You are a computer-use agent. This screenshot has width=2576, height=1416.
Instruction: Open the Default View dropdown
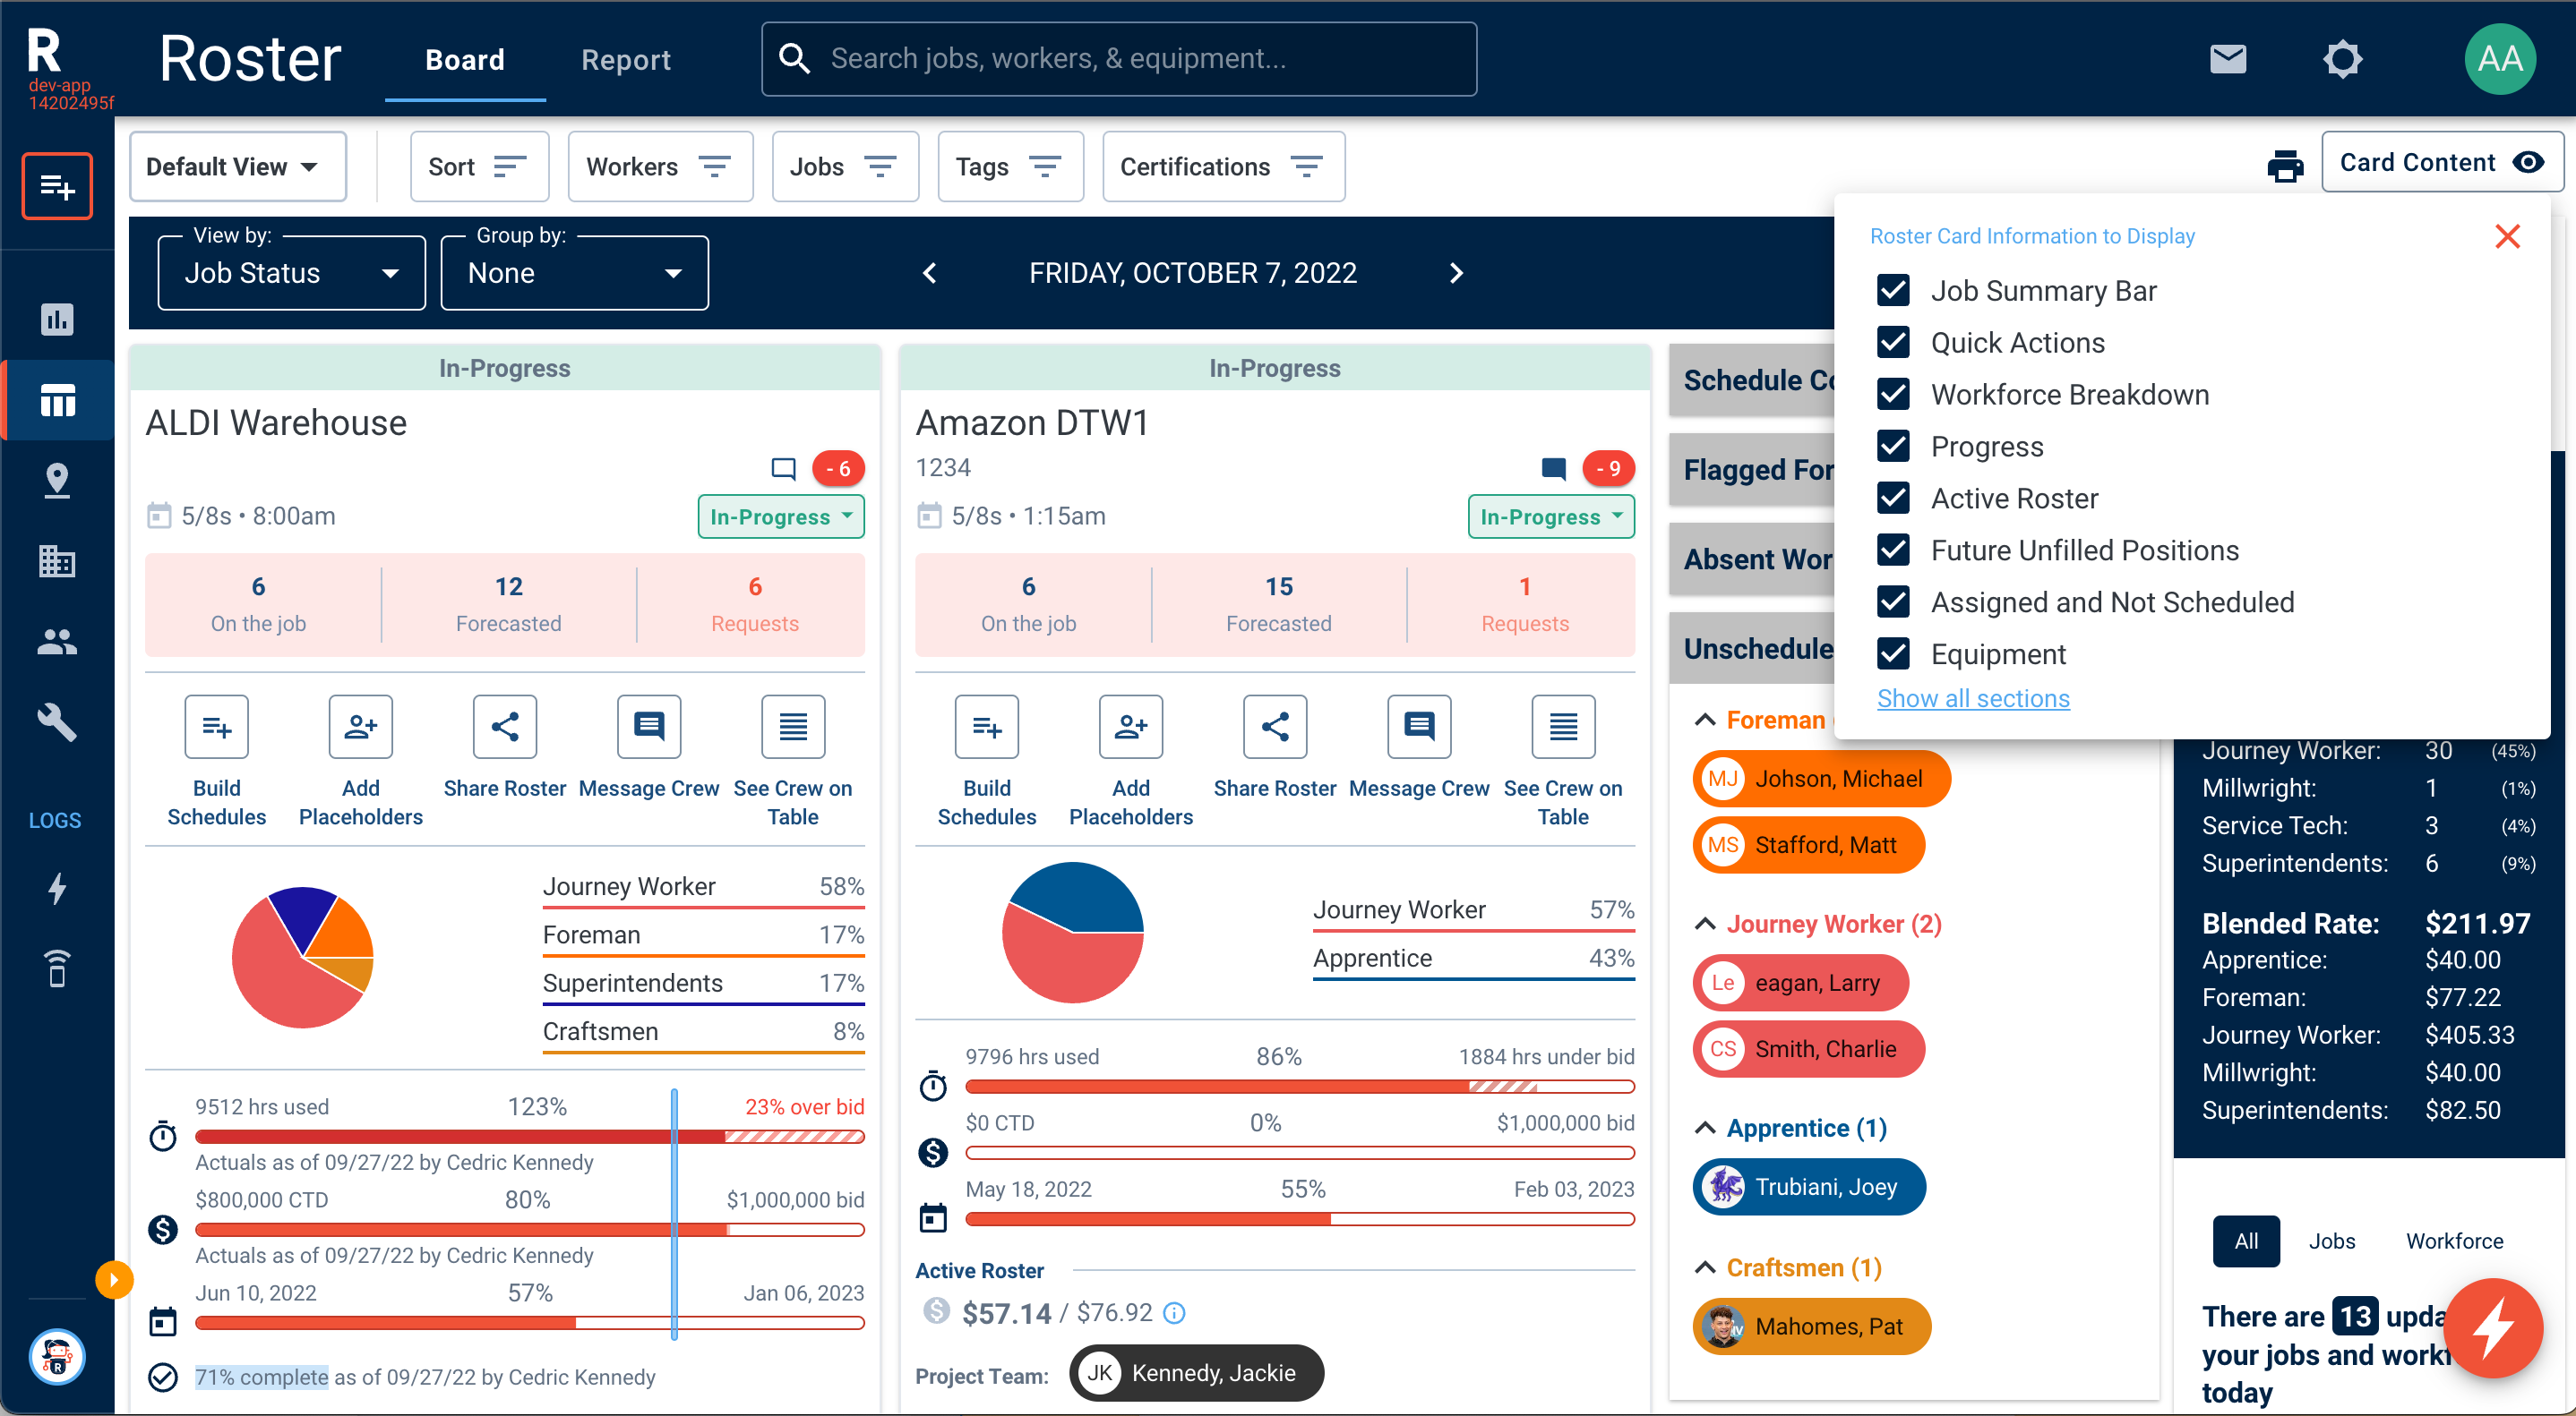tap(237, 166)
